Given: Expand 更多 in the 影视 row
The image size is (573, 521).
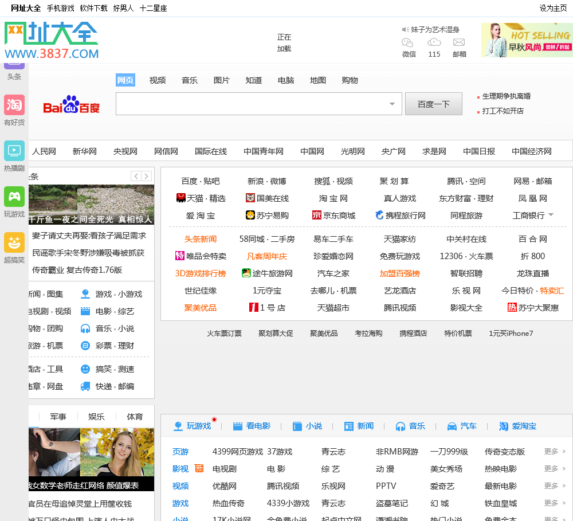Looking at the screenshot, I should click(x=555, y=469).
